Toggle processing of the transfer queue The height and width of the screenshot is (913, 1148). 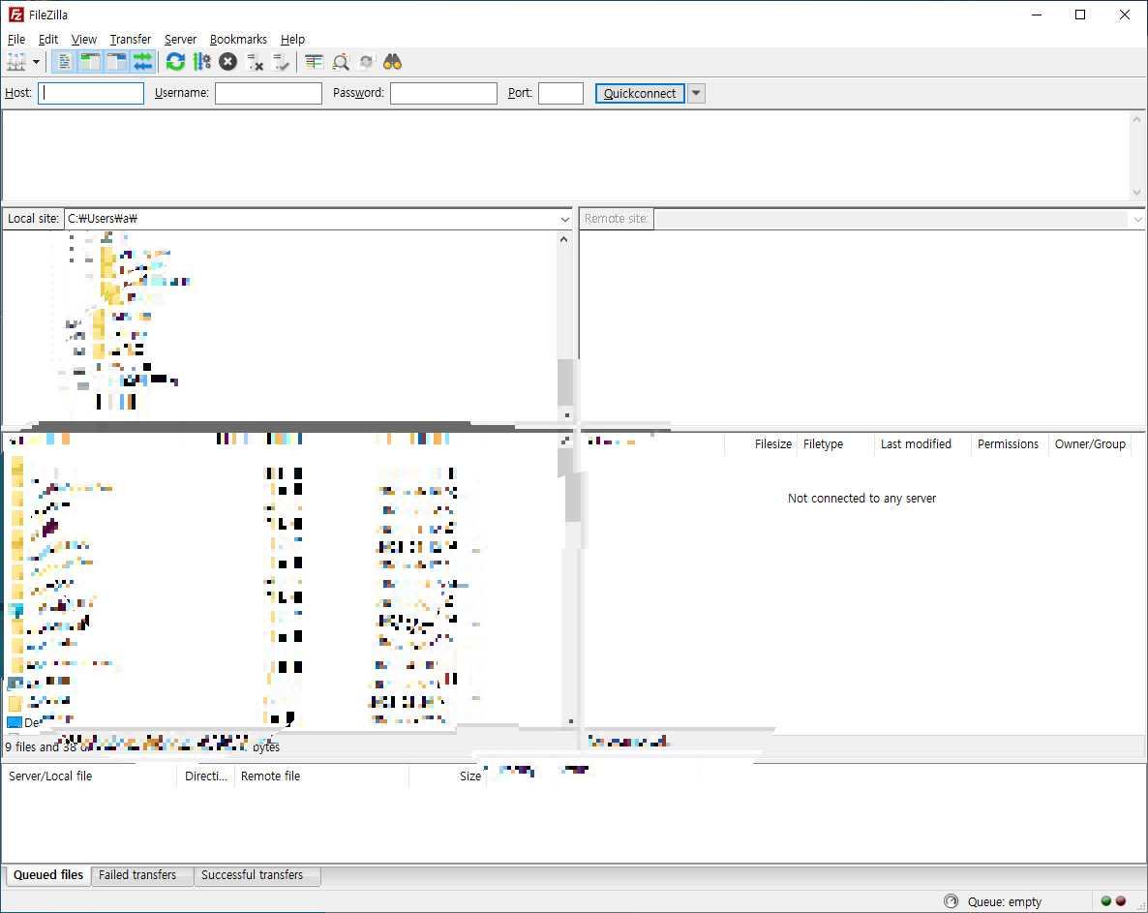pos(202,62)
